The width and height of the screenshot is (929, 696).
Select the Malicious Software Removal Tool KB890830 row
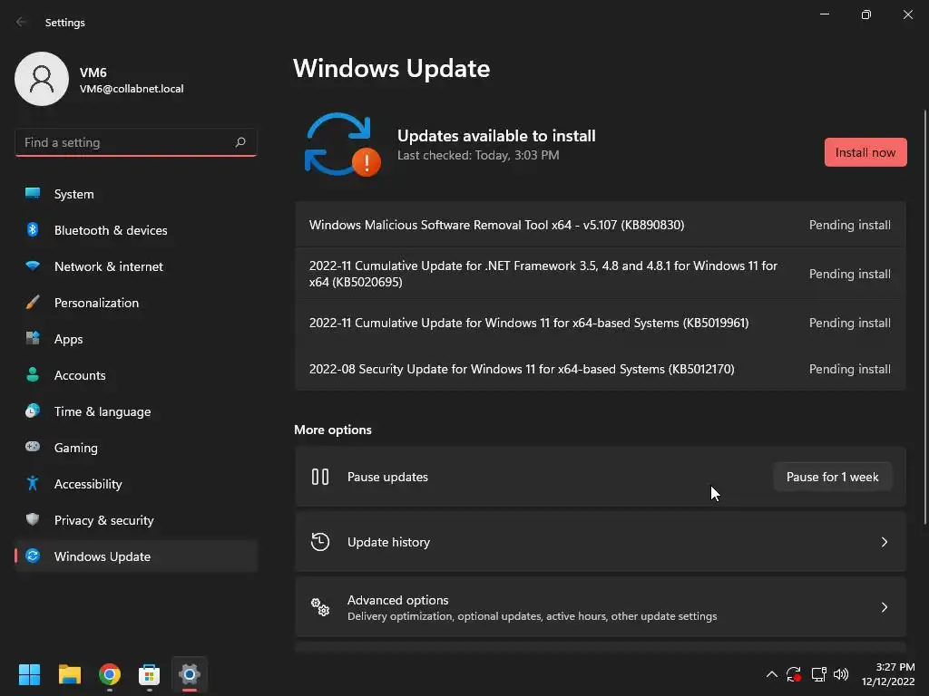601,225
